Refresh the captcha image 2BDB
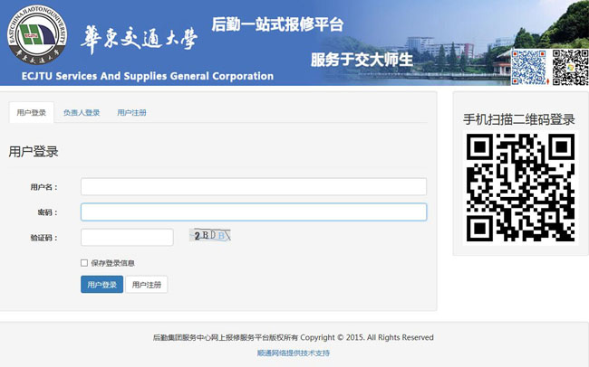The height and width of the screenshot is (367, 589). pyautogui.click(x=210, y=235)
